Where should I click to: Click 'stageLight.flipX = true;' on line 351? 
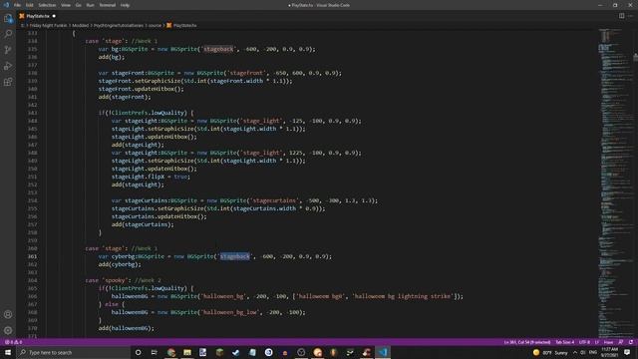[151, 177]
